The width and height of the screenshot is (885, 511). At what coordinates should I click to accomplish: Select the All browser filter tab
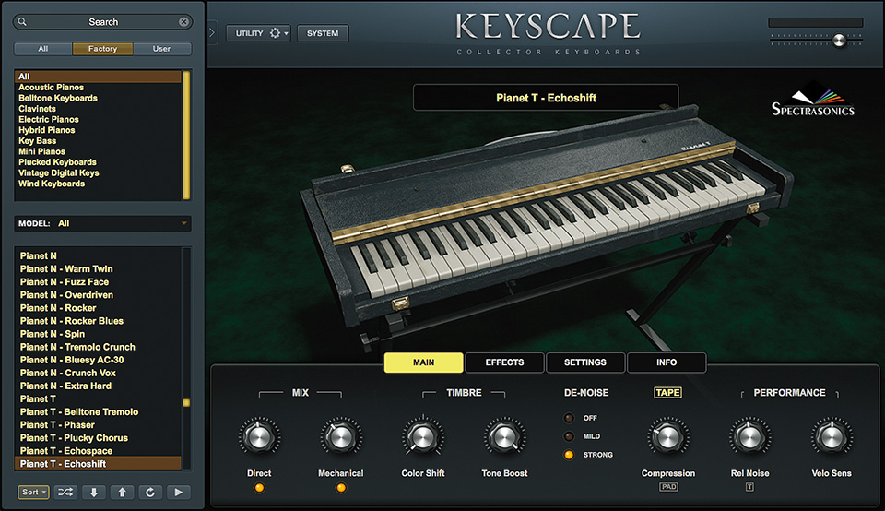43,49
